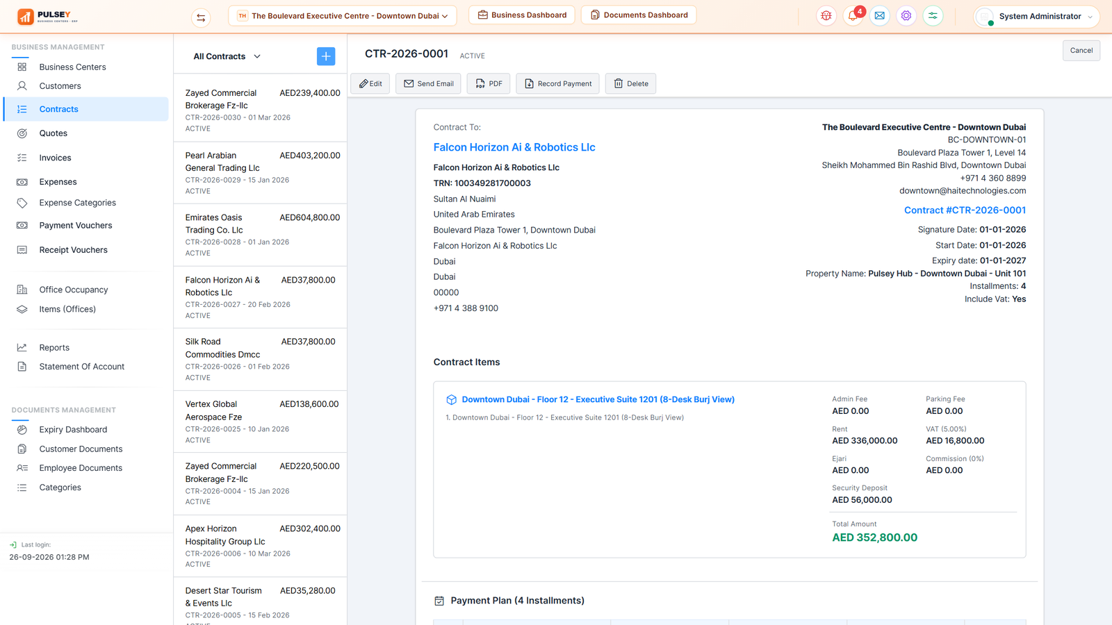Click the calendar icon next to Payment Plan

(x=439, y=601)
